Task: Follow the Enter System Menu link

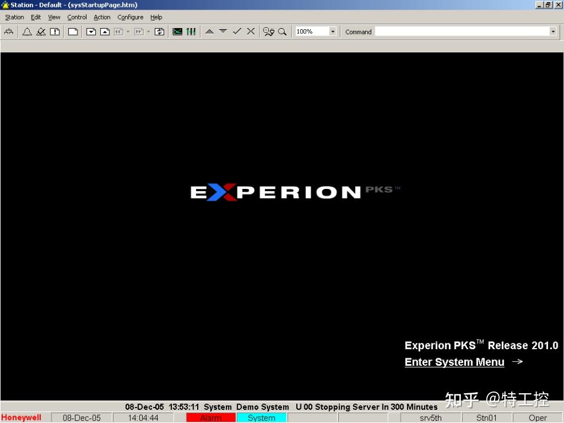Action: (455, 362)
